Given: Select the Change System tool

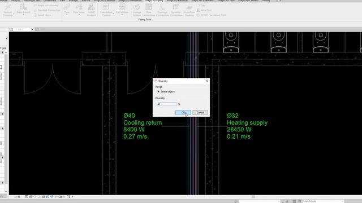Looking at the screenshot, I should 137,10.
